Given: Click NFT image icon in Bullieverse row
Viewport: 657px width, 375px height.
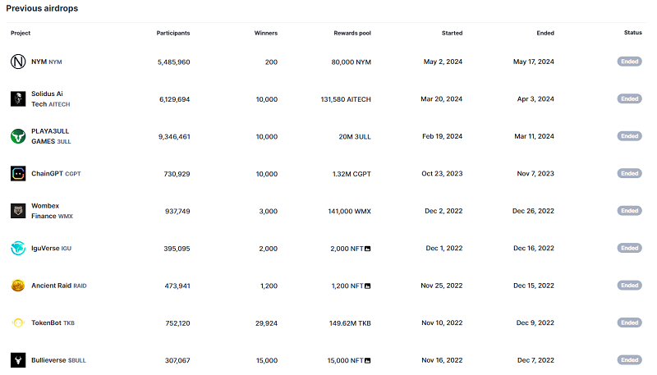Looking at the screenshot, I should pyautogui.click(x=367, y=360).
